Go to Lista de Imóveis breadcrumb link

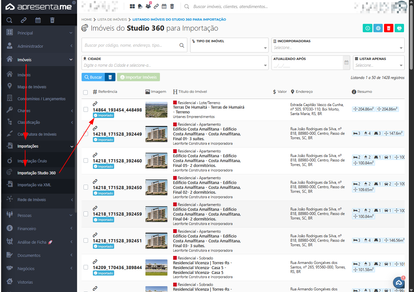(112, 20)
